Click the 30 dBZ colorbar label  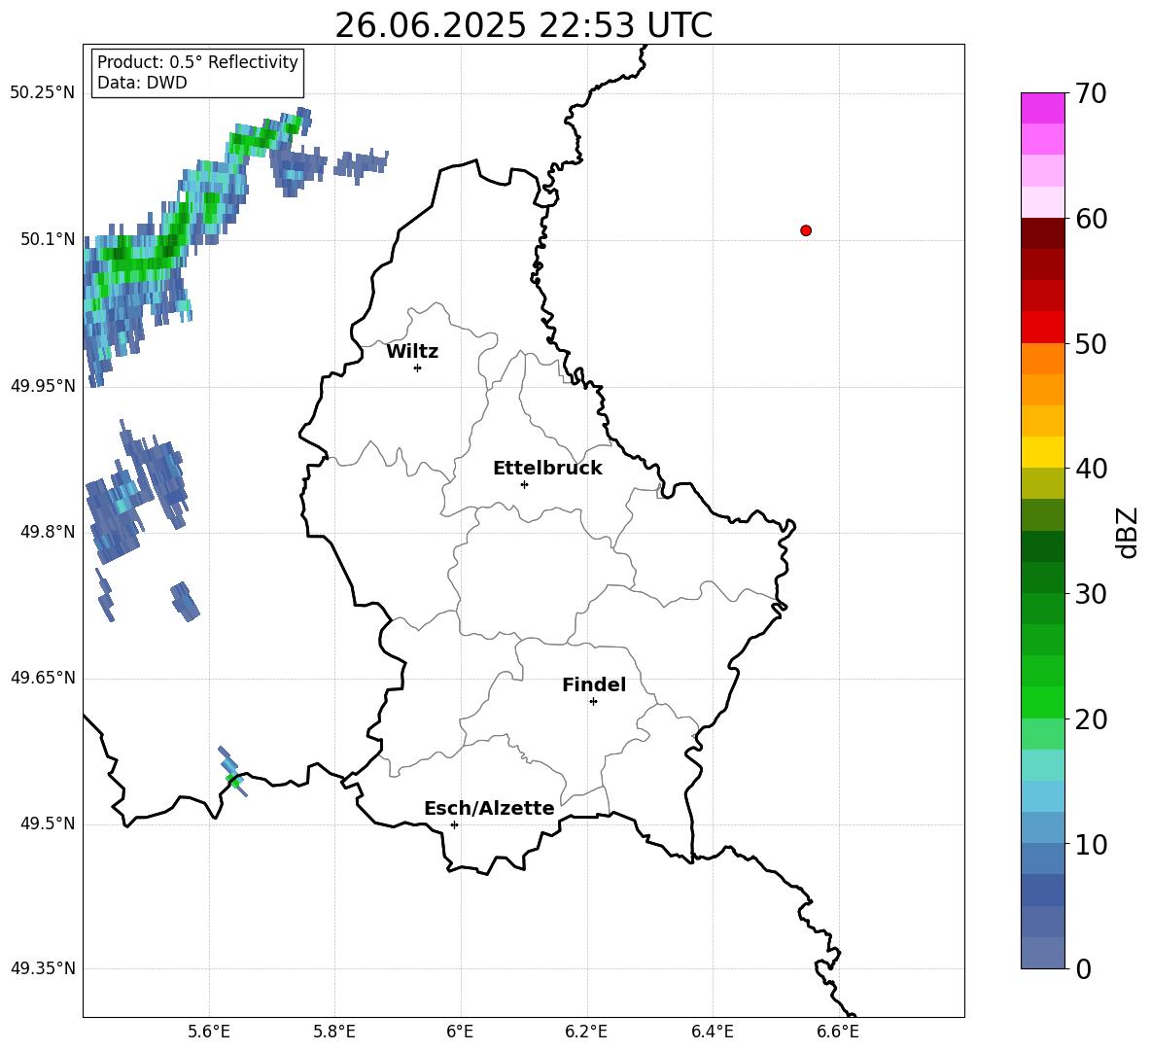(1091, 594)
